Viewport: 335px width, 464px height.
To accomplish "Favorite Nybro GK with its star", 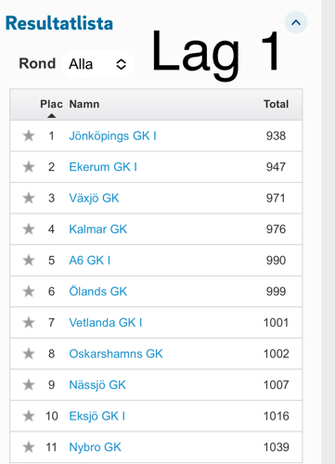I will [x=29, y=447].
